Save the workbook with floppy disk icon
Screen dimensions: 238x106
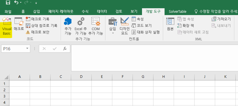8,3
